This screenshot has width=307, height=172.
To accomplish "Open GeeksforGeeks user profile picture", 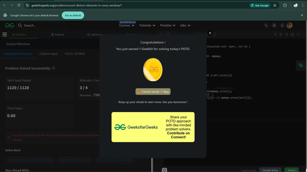I will (x=290, y=25).
